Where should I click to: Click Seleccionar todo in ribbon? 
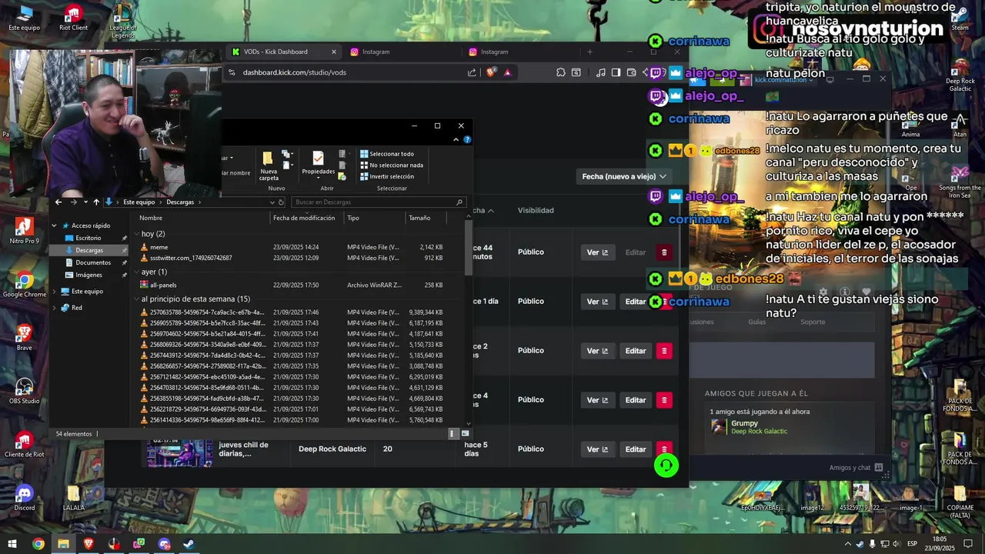coord(387,154)
